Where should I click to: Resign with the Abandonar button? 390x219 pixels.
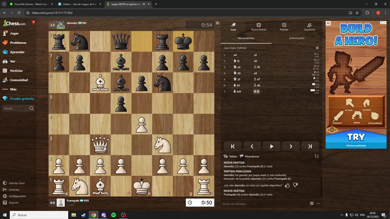(x=250, y=156)
